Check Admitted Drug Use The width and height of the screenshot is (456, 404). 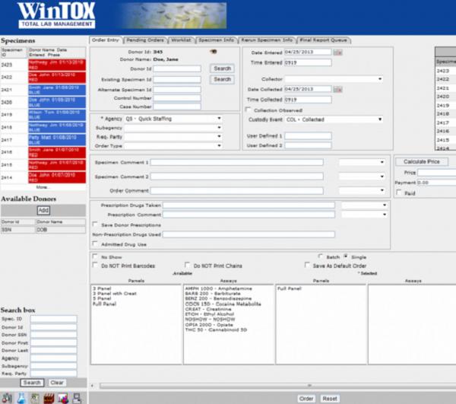tap(95, 243)
